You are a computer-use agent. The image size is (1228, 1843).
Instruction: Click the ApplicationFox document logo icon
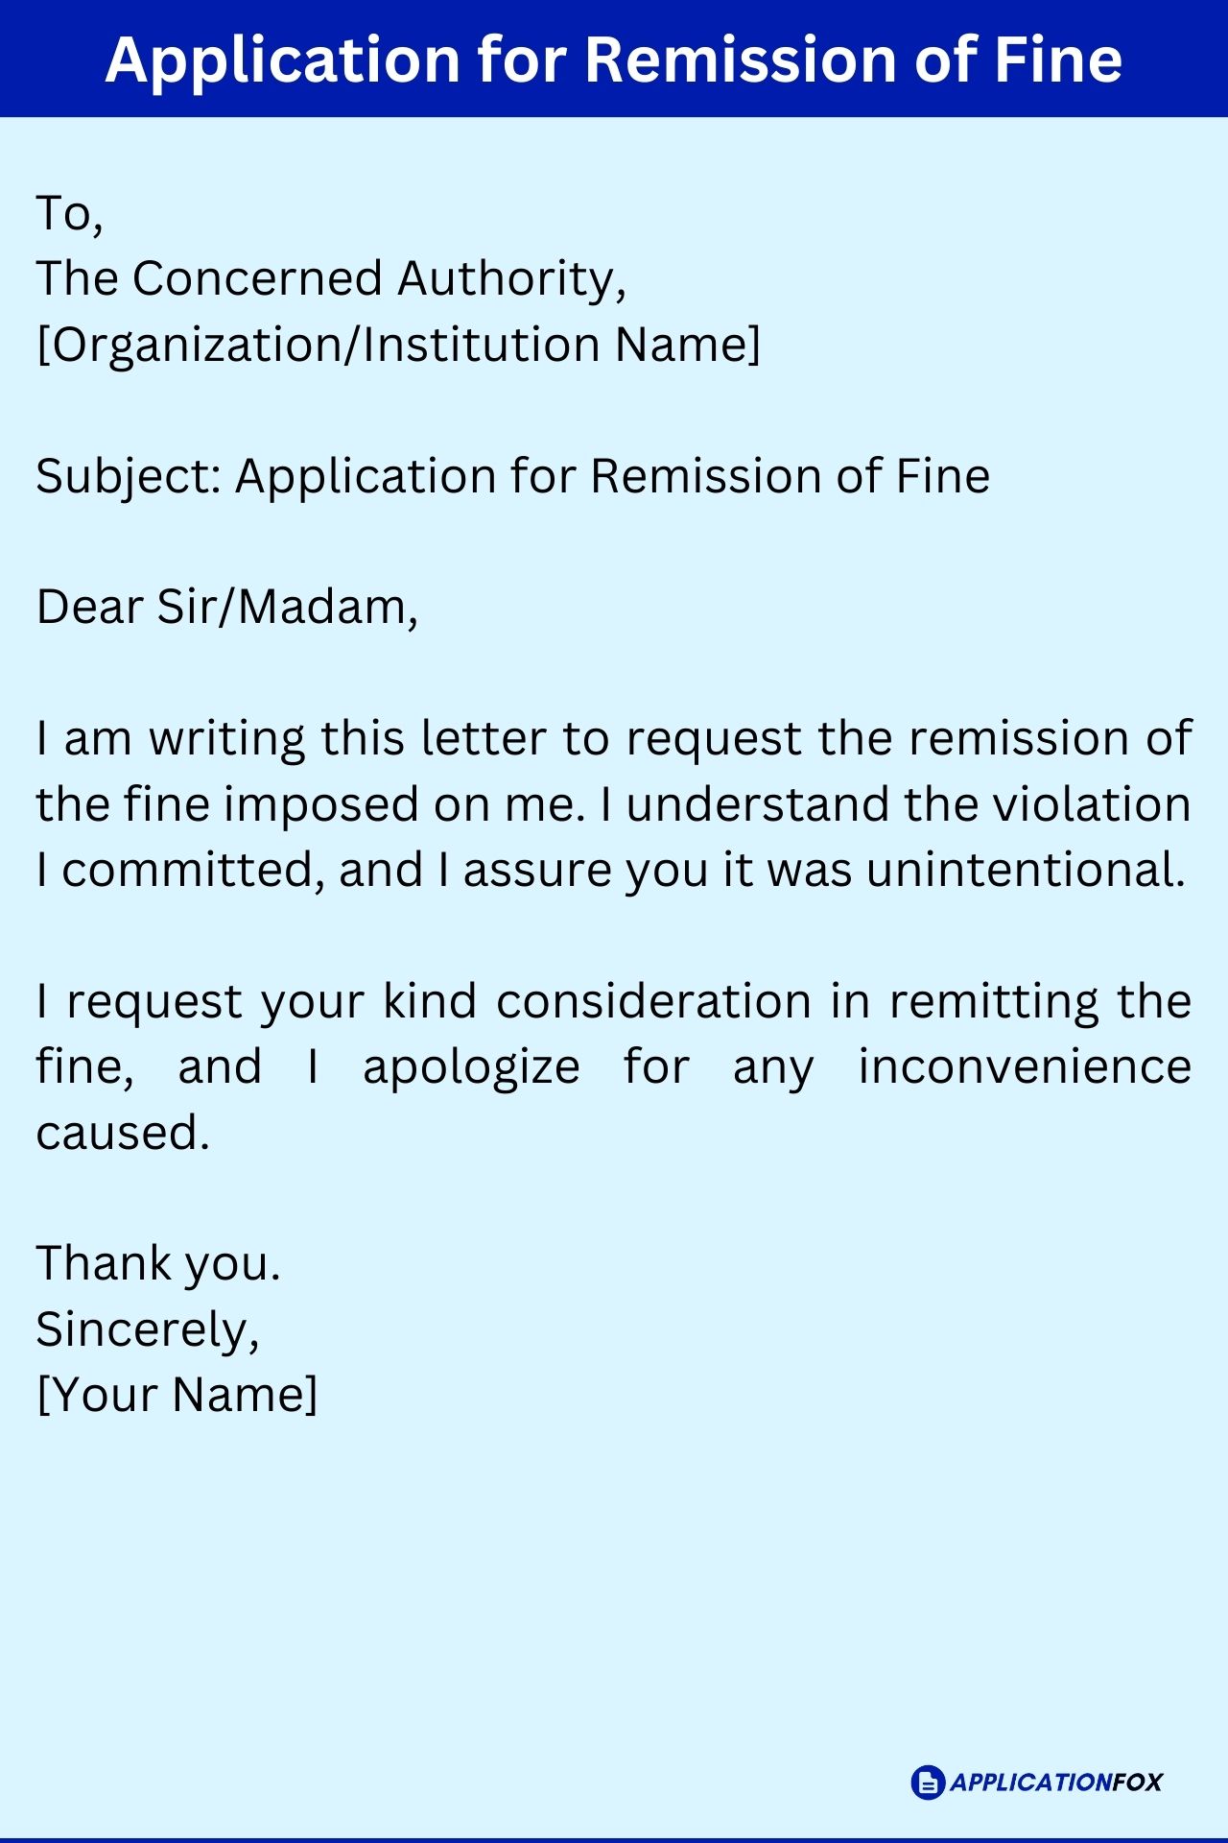pyautogui.click(x=928, y=1783)
